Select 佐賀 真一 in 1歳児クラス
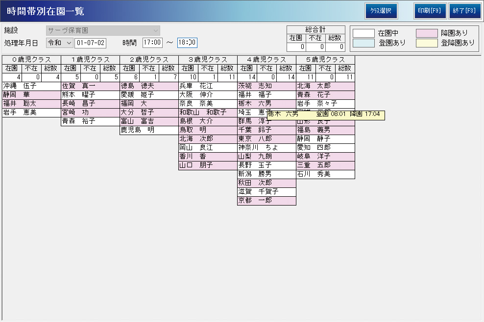This screenshot has width=484, height=322. [x=90, y=86]
